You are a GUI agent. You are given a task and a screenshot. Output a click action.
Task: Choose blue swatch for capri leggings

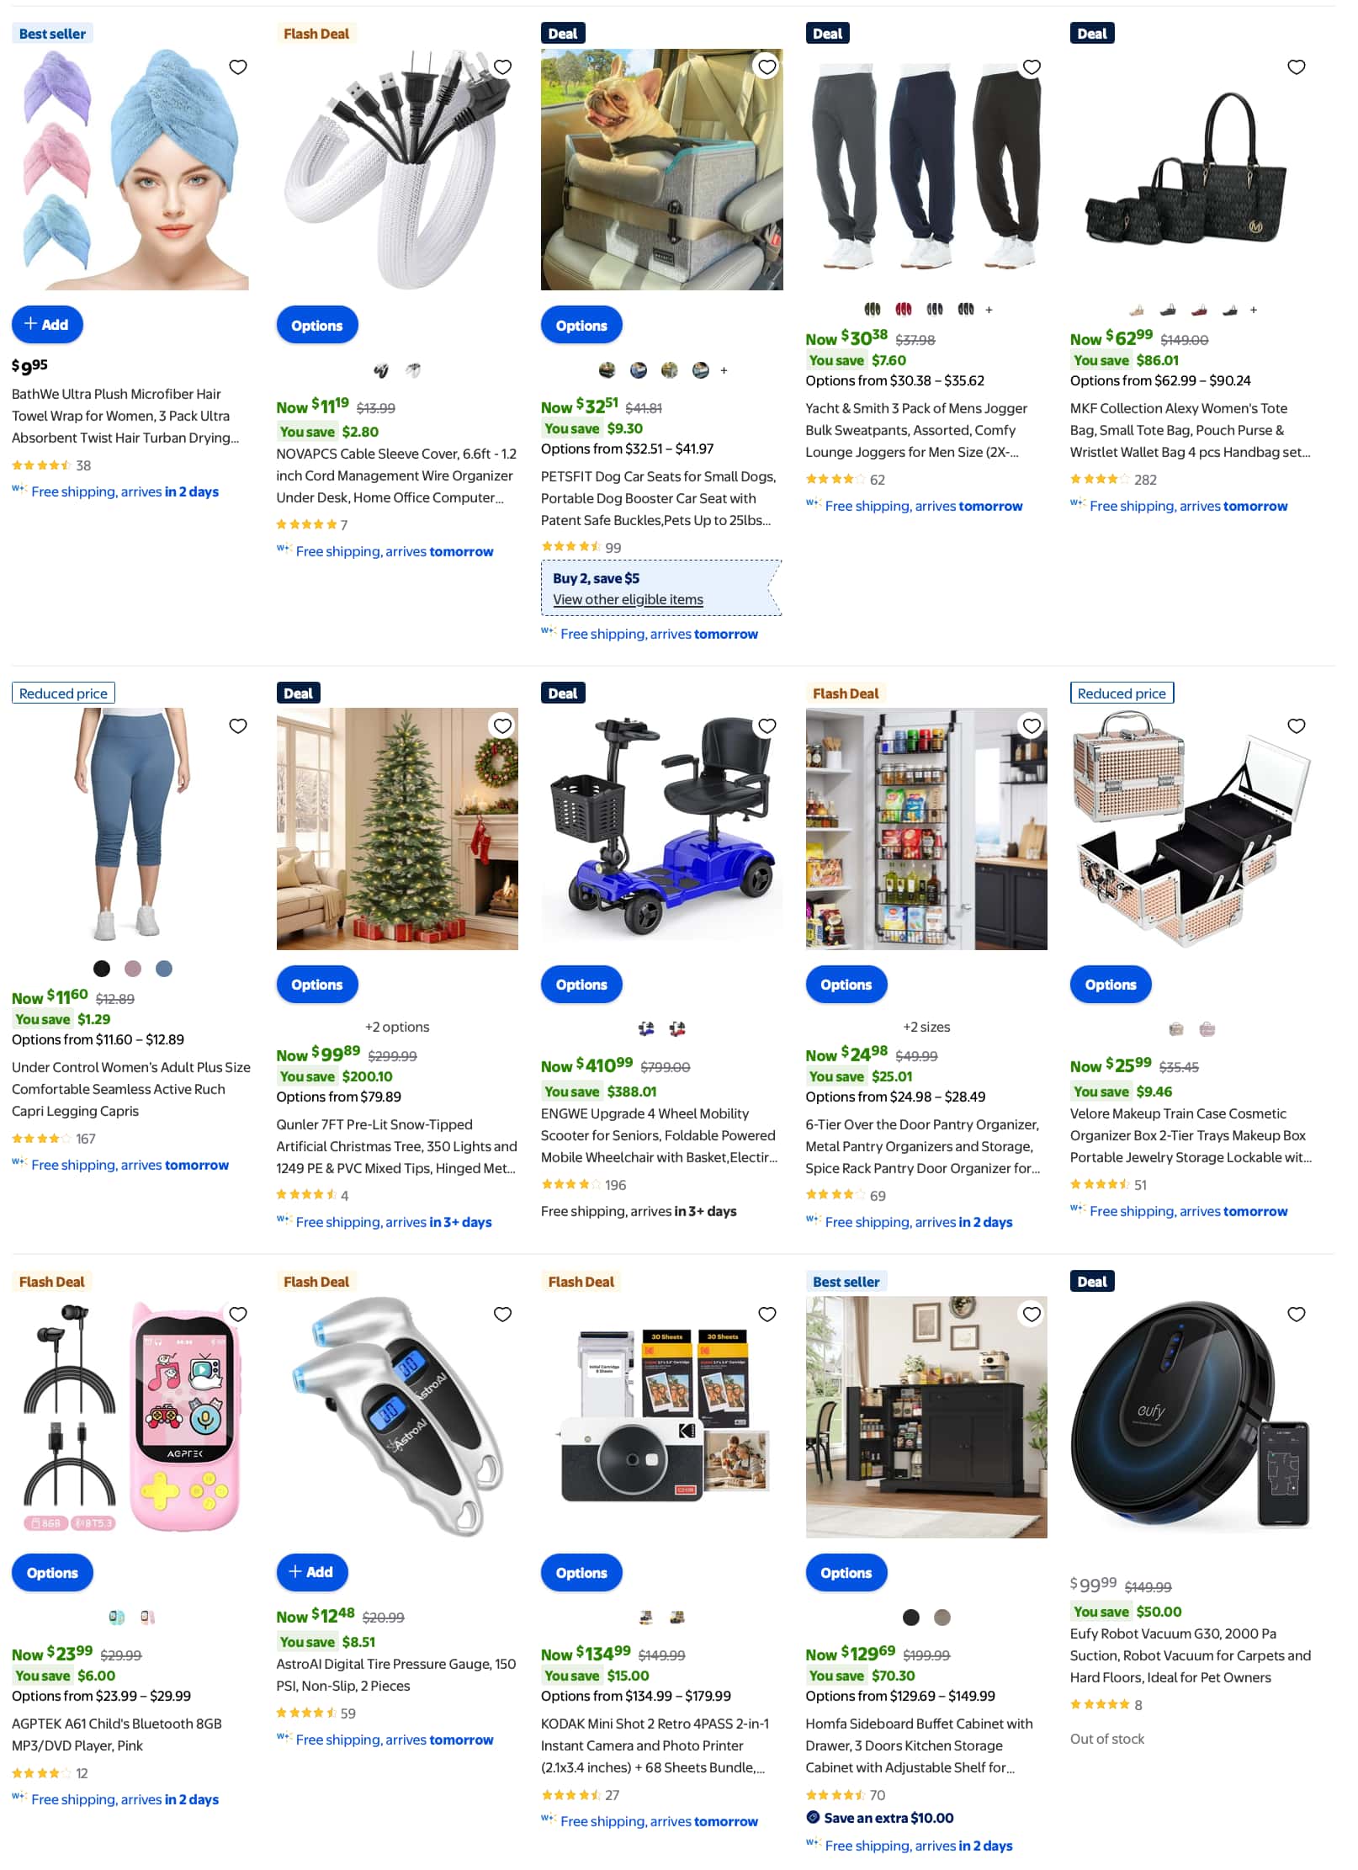point(164,969)
